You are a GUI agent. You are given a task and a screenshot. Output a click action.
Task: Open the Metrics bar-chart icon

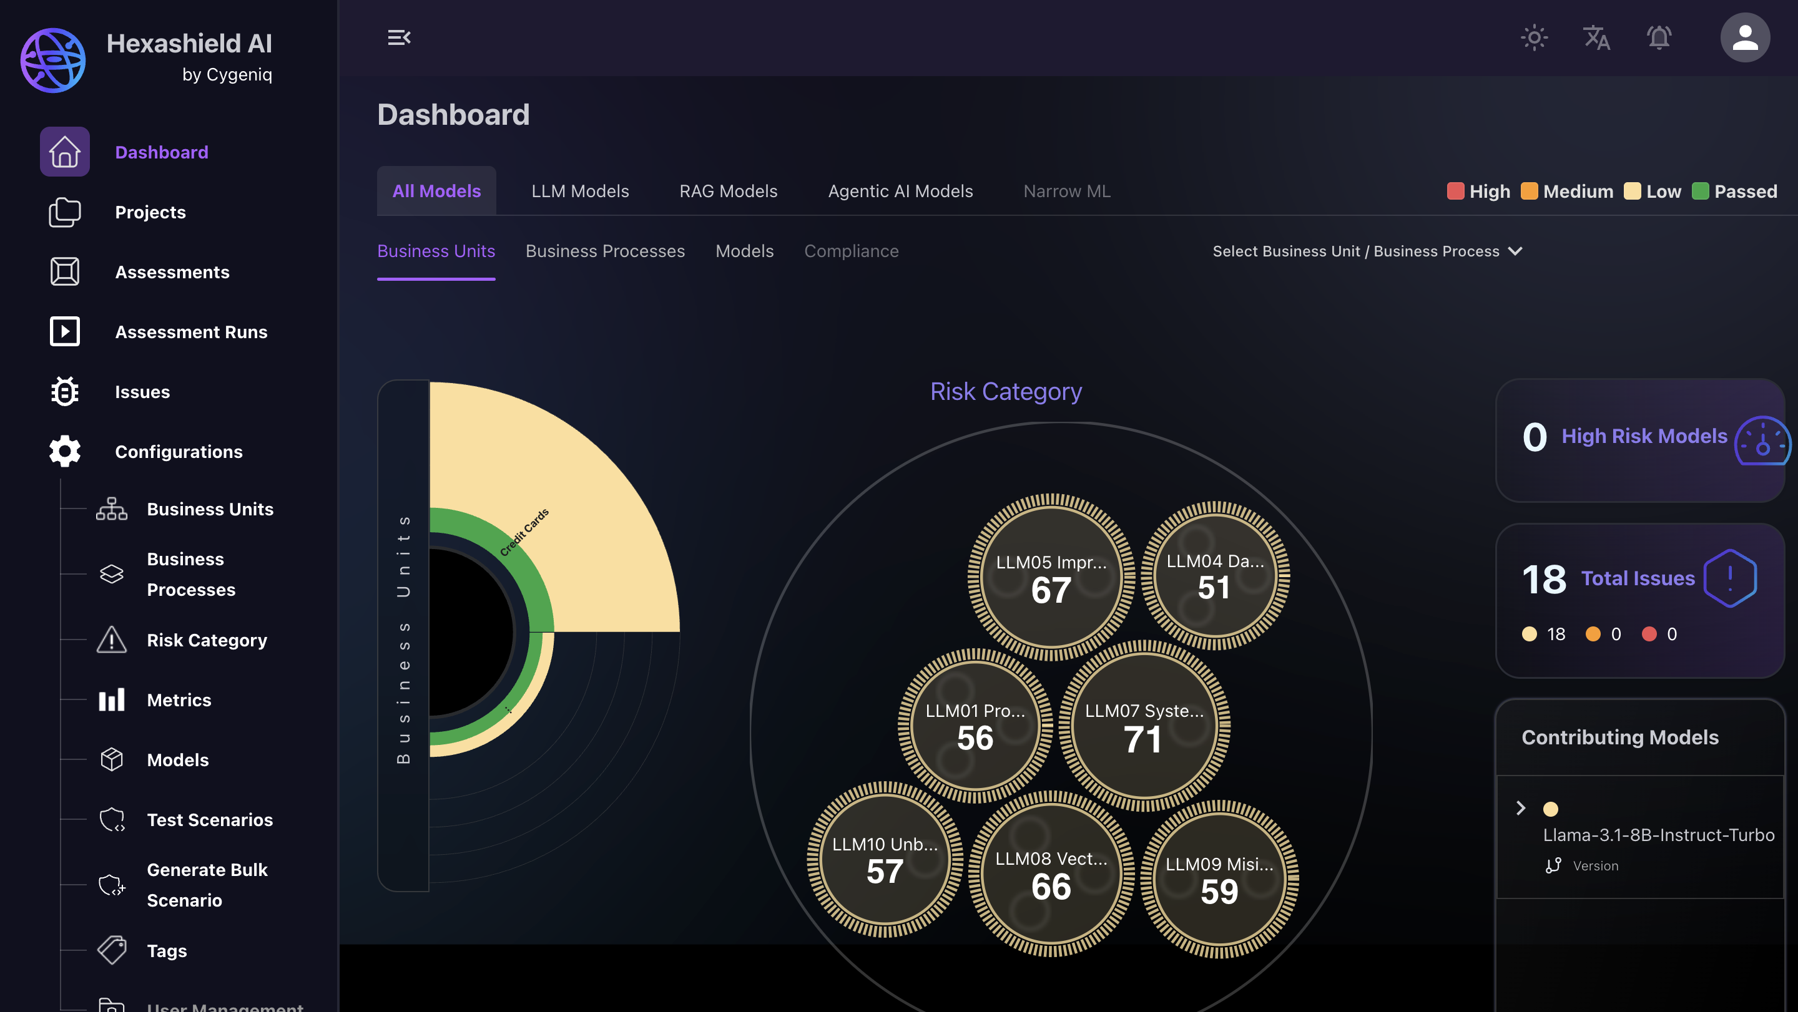tap(112, 700)
